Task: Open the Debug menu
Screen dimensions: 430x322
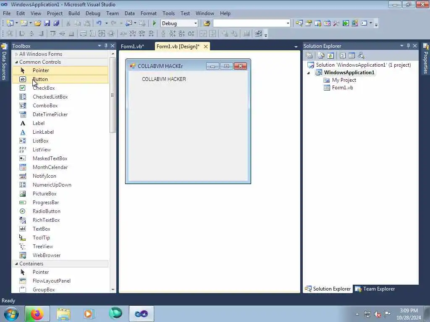Action: point(93,13)
